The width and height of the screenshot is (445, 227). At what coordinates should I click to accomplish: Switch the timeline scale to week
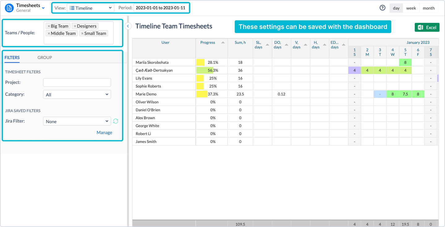[x=411, y=8]
